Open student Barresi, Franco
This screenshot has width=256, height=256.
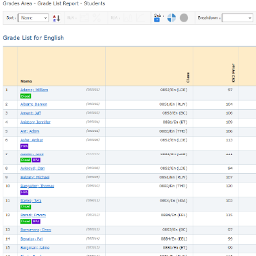pyautogui.click(x=33, y=215)
